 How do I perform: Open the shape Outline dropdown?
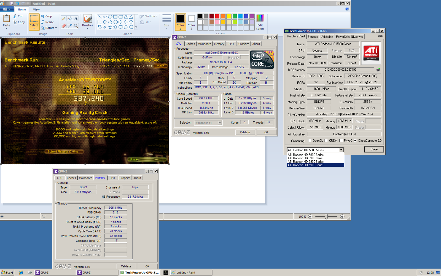[149, 16]
